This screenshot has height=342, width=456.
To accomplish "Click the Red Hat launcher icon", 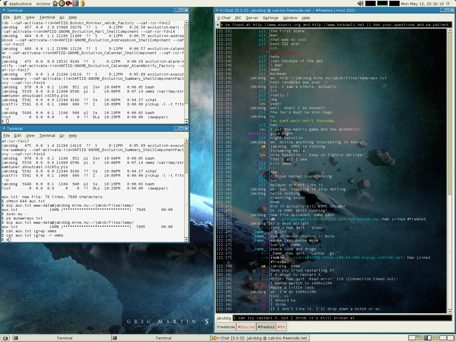I will pos(68,3).
